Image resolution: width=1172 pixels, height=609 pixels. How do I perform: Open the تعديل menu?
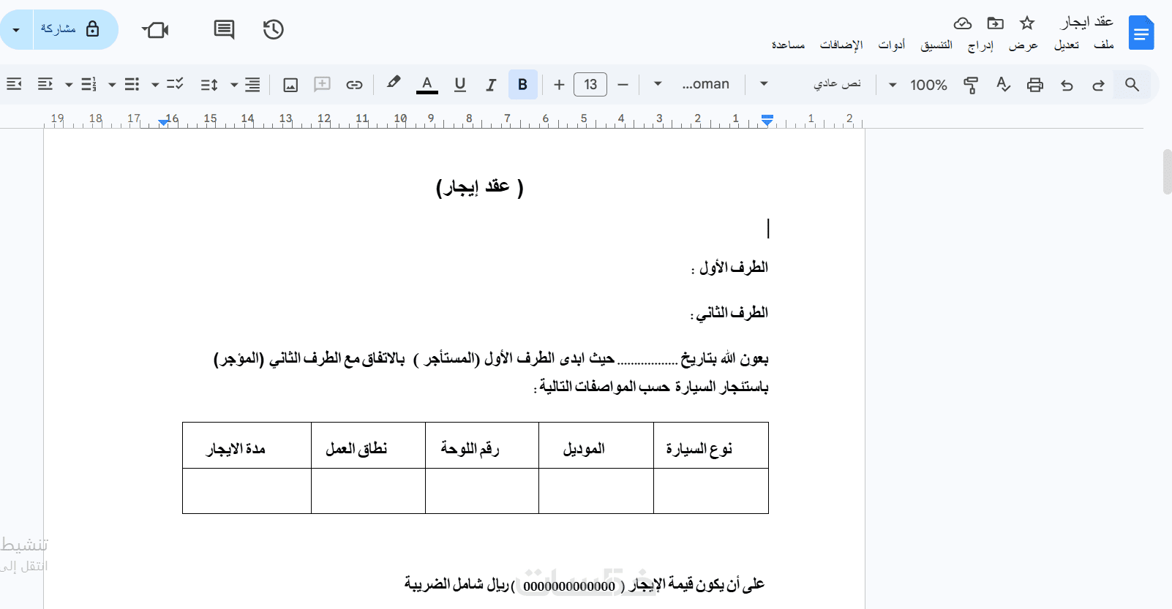coord(1066,45)
